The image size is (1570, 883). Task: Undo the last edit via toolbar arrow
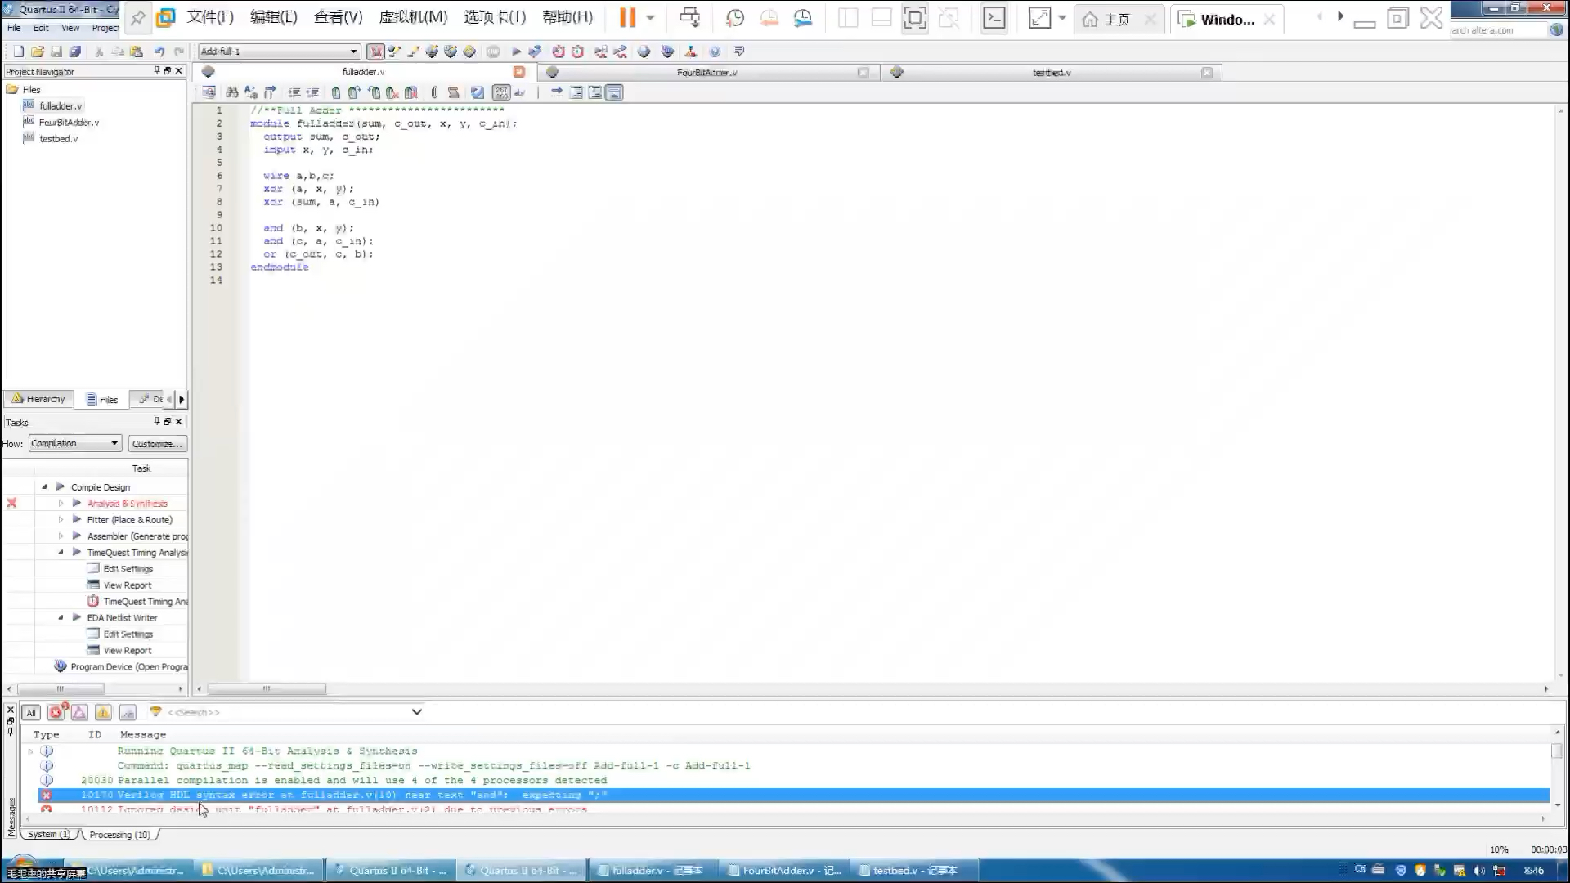pyautogui.click(x=159, y=52)
